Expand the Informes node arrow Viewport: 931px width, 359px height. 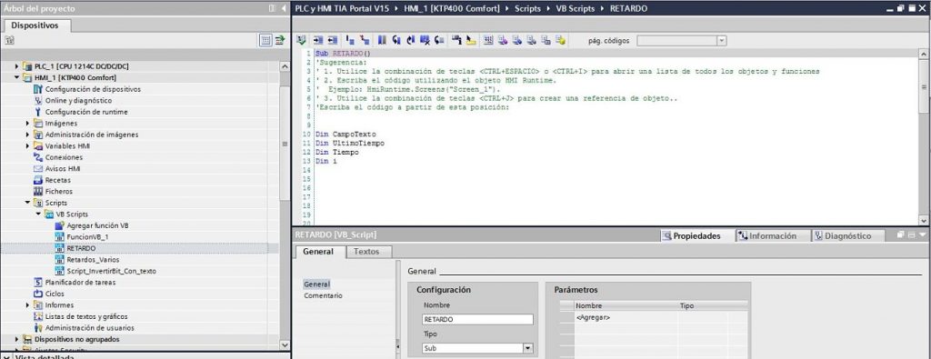click(28, 305)
